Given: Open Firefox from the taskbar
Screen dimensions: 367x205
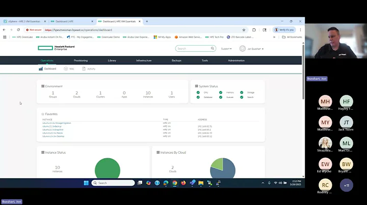Looking at the screenshot, I should 183,183.
